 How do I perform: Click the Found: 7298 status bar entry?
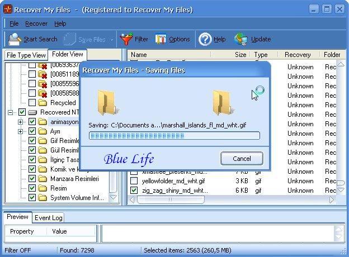tap(77, 250)
